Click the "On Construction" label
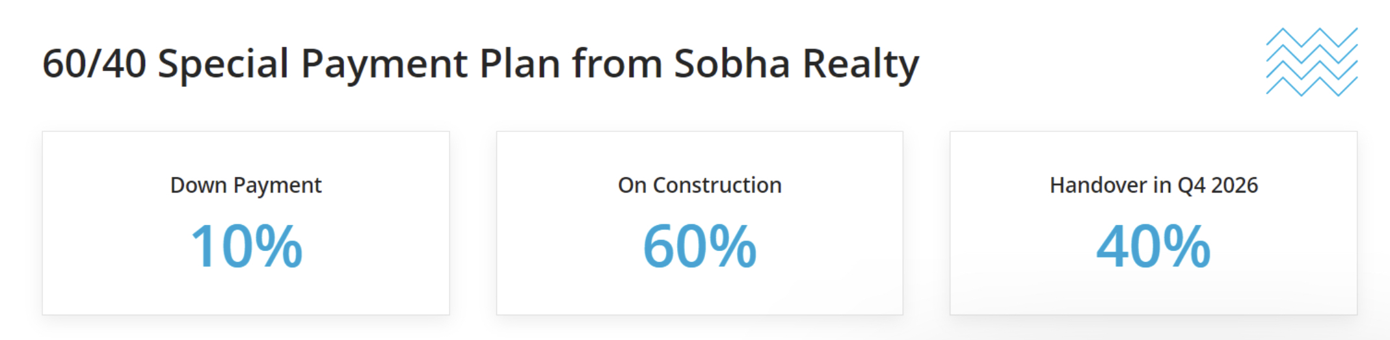Image resolution: width=1390 pixels, height=340 pixels. pyautogui.click(x=699, y=185)
